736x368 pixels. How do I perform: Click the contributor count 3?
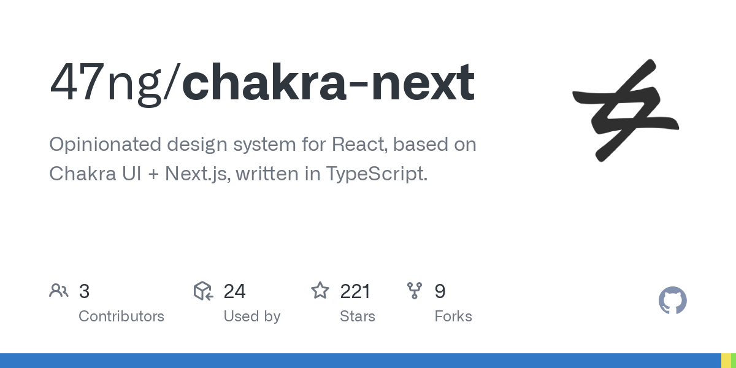pyautogui.click(x=84, y=291)
